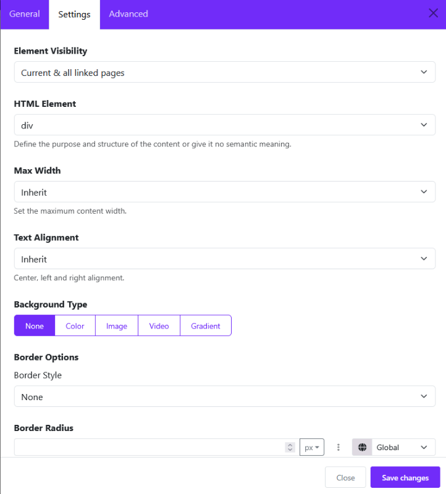This screenshot has height=494, width=446.
Task: Click the Border Radius number stepper arrows
Action: (290, 447)
